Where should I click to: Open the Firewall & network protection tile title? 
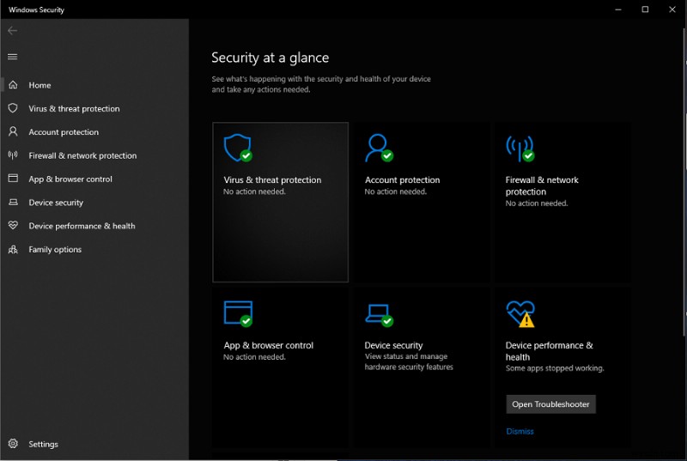[x=542, y=185]
